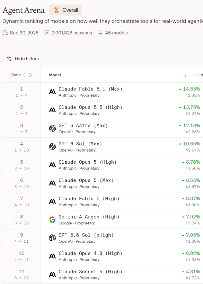The height and width of the screenshot is (284, 203).
Task: Select the Claude Opus 4.8 (High) model name
Action: [x=90, y=253]
